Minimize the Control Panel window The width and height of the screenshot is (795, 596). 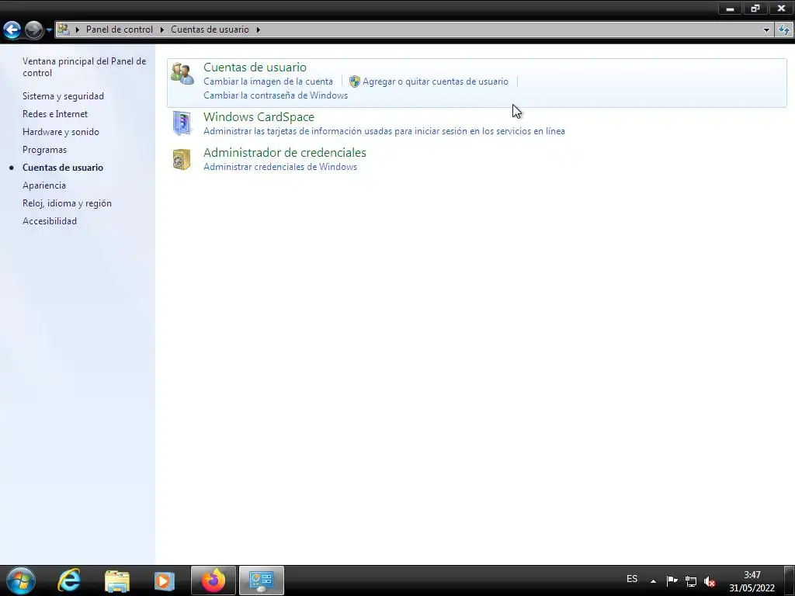pyautogui.click(x=730, y=8)
